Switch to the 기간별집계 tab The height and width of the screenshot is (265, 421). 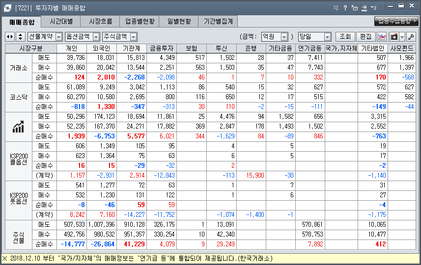[x=218, y=21]
